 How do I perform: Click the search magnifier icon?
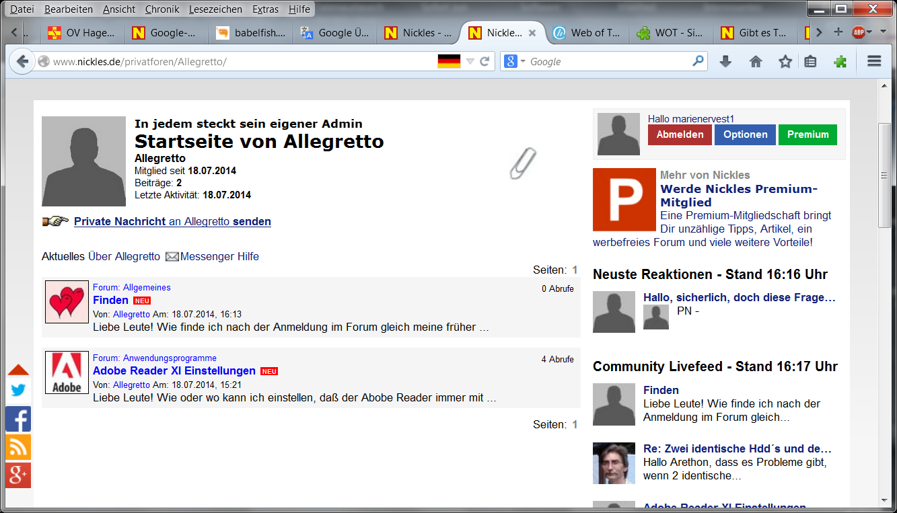[698, 61]
